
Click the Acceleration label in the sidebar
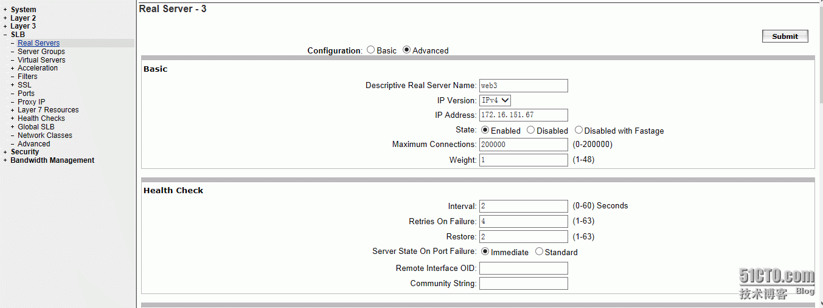38,68
